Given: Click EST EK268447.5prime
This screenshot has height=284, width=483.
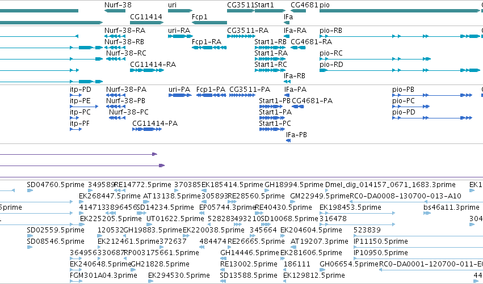Looking at the screenshot, I should [x=110, y=196].
